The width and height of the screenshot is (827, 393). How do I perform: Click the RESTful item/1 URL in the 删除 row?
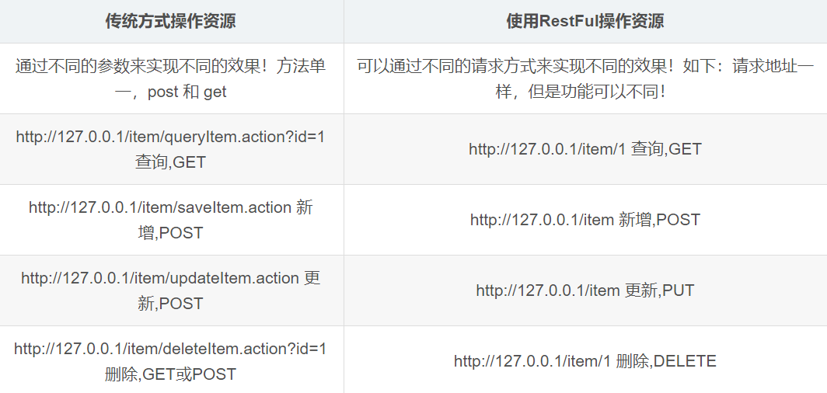tap(532, 361)
